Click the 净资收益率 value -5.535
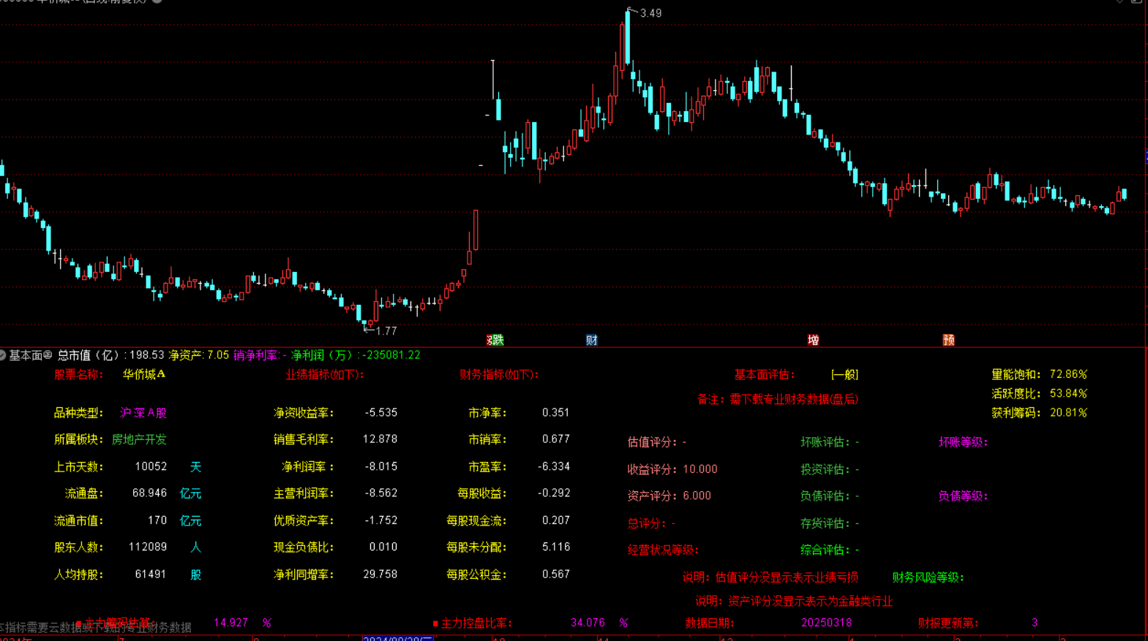 (x=381, y=413)
